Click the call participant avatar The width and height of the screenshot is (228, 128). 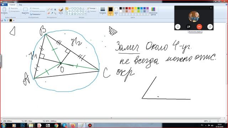pos(194,17)
